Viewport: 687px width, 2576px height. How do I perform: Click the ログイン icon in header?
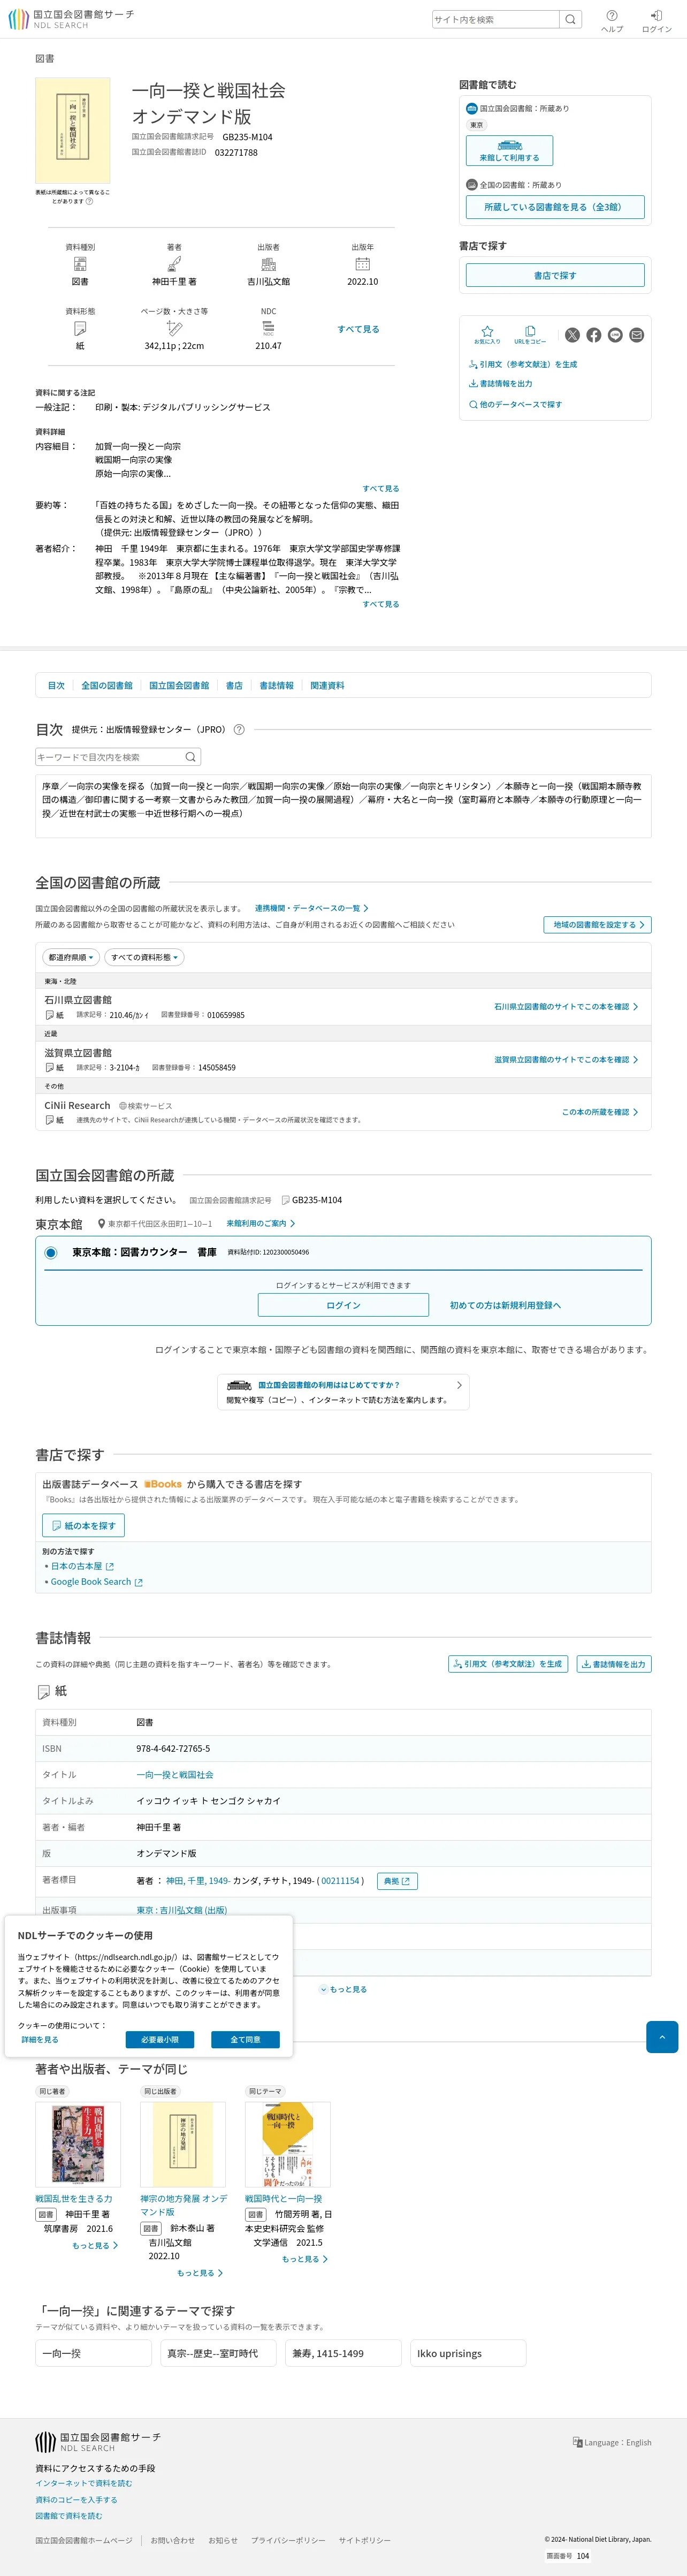click(x=656, y=21)
